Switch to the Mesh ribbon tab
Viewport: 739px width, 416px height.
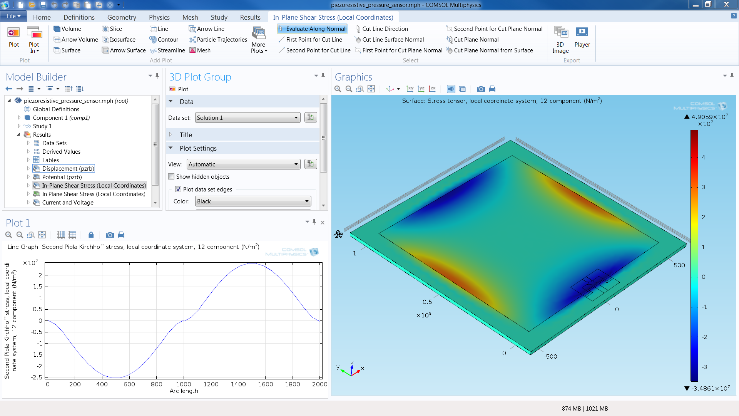pos(190,17)
